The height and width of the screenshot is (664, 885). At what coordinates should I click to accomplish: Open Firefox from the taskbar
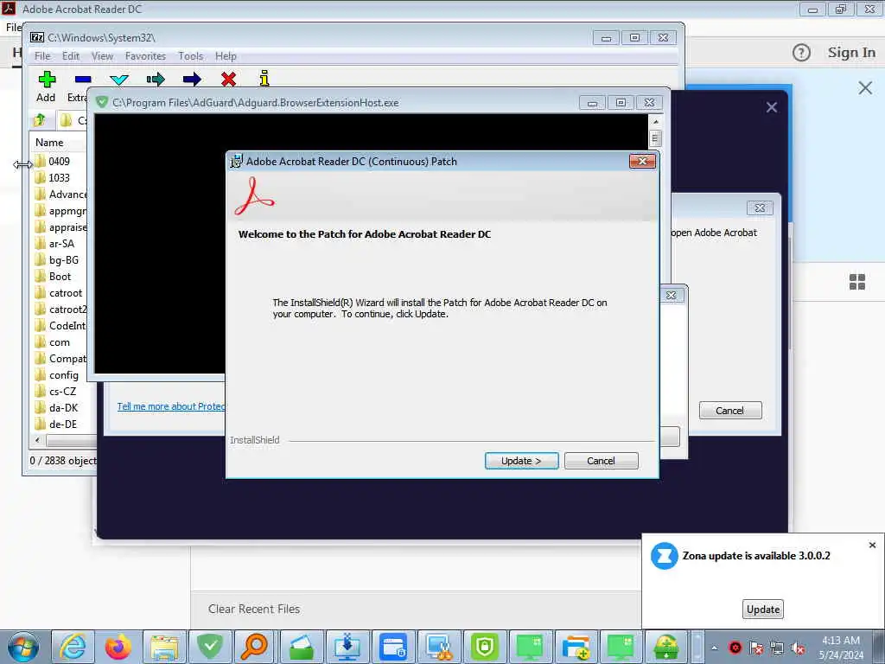(118, 647)
